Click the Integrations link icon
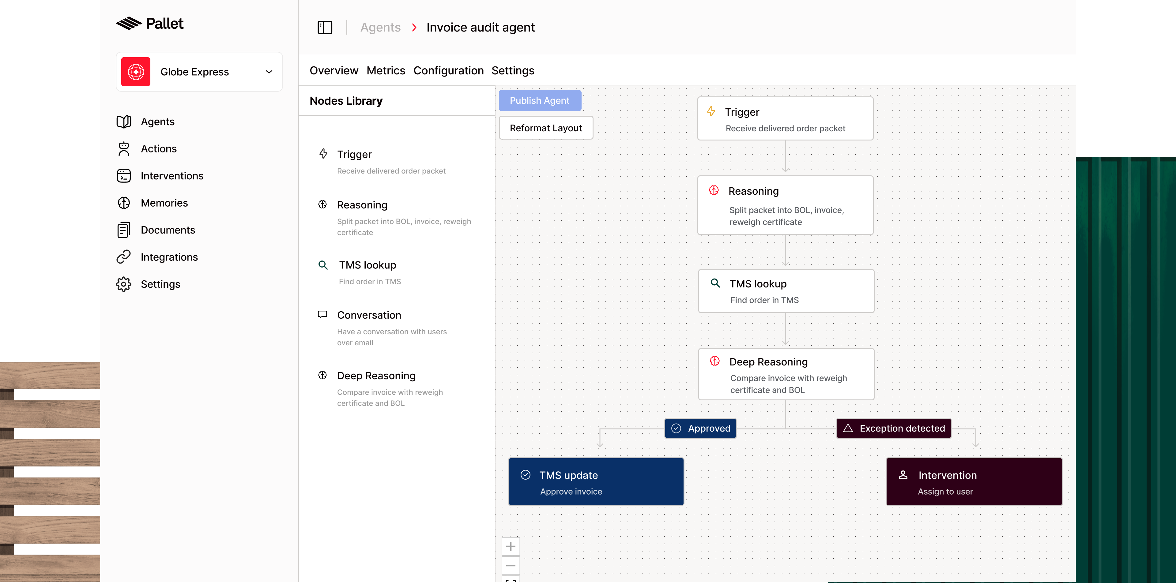This screenshot has width=1176, height=584. [124, 257]
